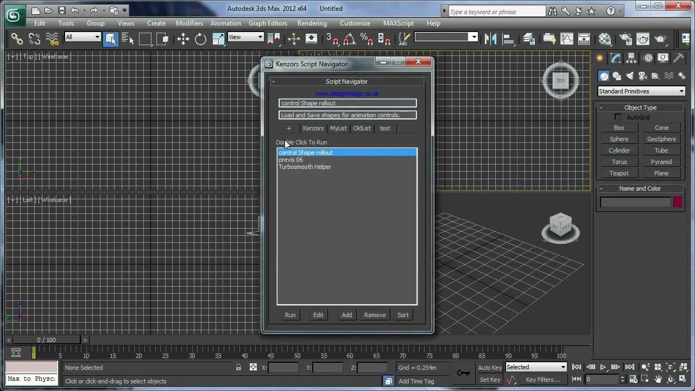Toggle the Percent Snap tool
695x391 pixels.
(367, 38)
